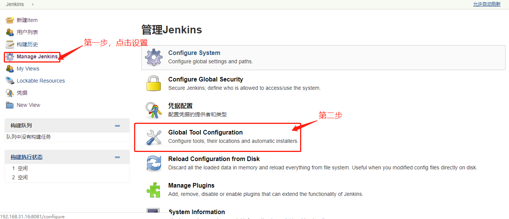The height and width of the screenshot is (219, 509).
Task: Open the 用户列表 link
Action: (x=27, y=32)
